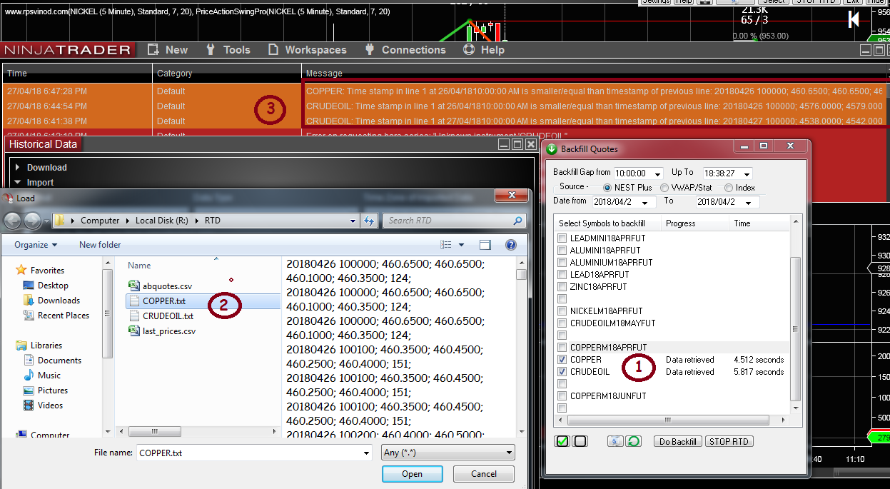Open Videos library
The height and width of the screenshot is (489, 890).
pyautogui.click(x=44, y=405)
